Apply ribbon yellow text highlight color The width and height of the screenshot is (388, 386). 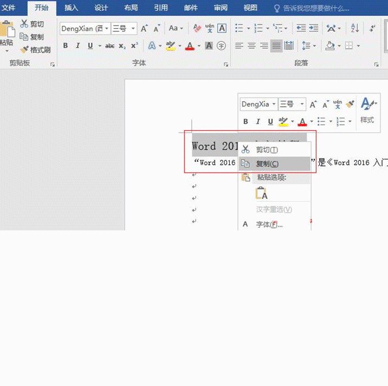click(x=171, y=46)
